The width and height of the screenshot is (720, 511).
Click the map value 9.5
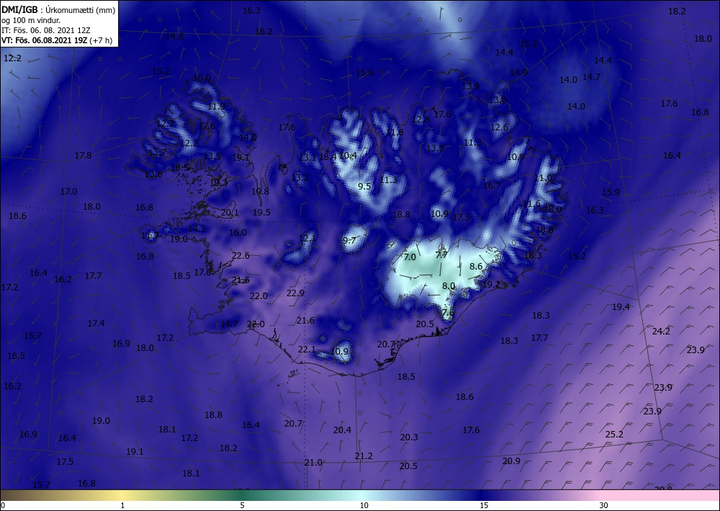click(364, 187)
